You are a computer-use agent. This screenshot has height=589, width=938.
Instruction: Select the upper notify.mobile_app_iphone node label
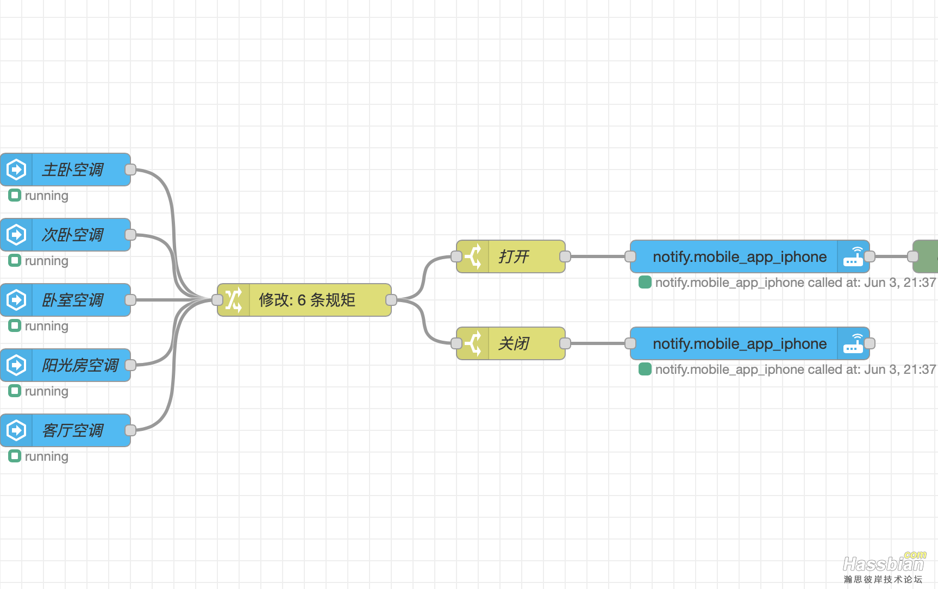(740, 257)
